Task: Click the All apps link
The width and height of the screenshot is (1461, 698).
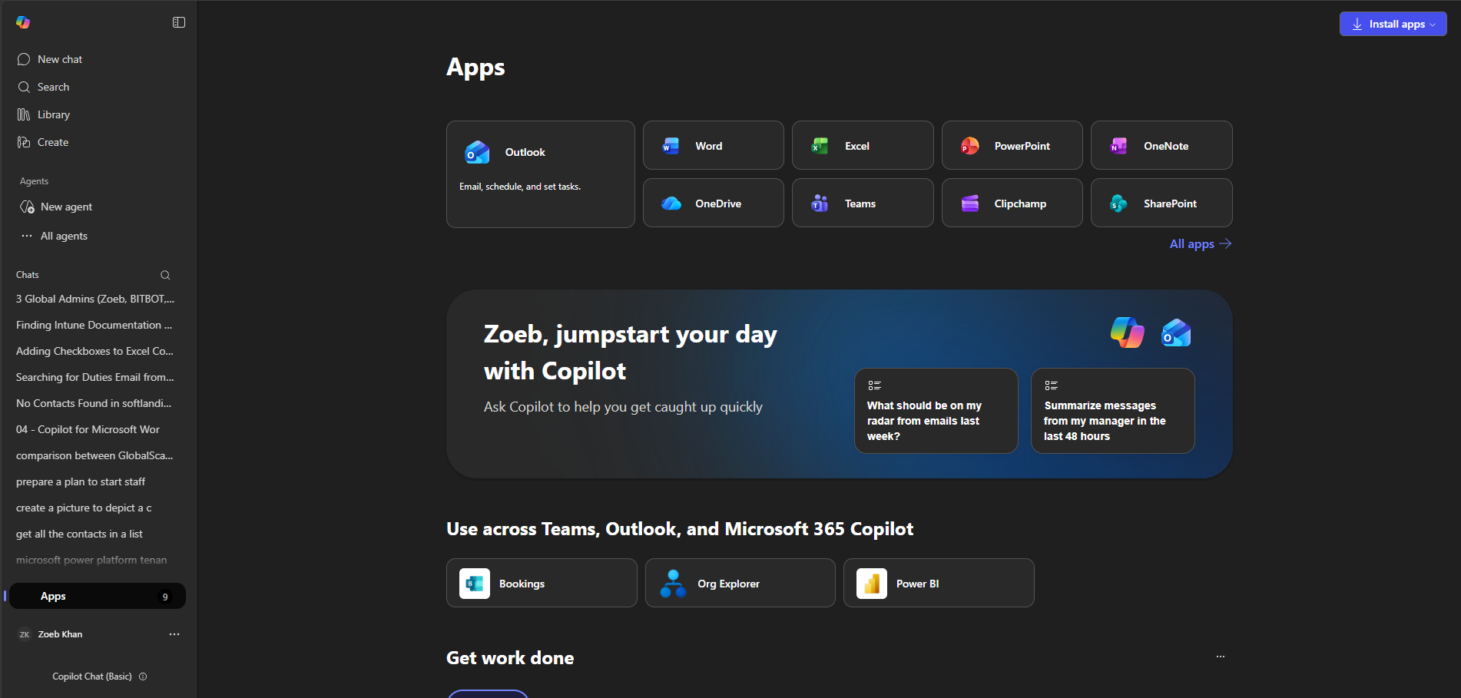Action: click(1199, 244)
